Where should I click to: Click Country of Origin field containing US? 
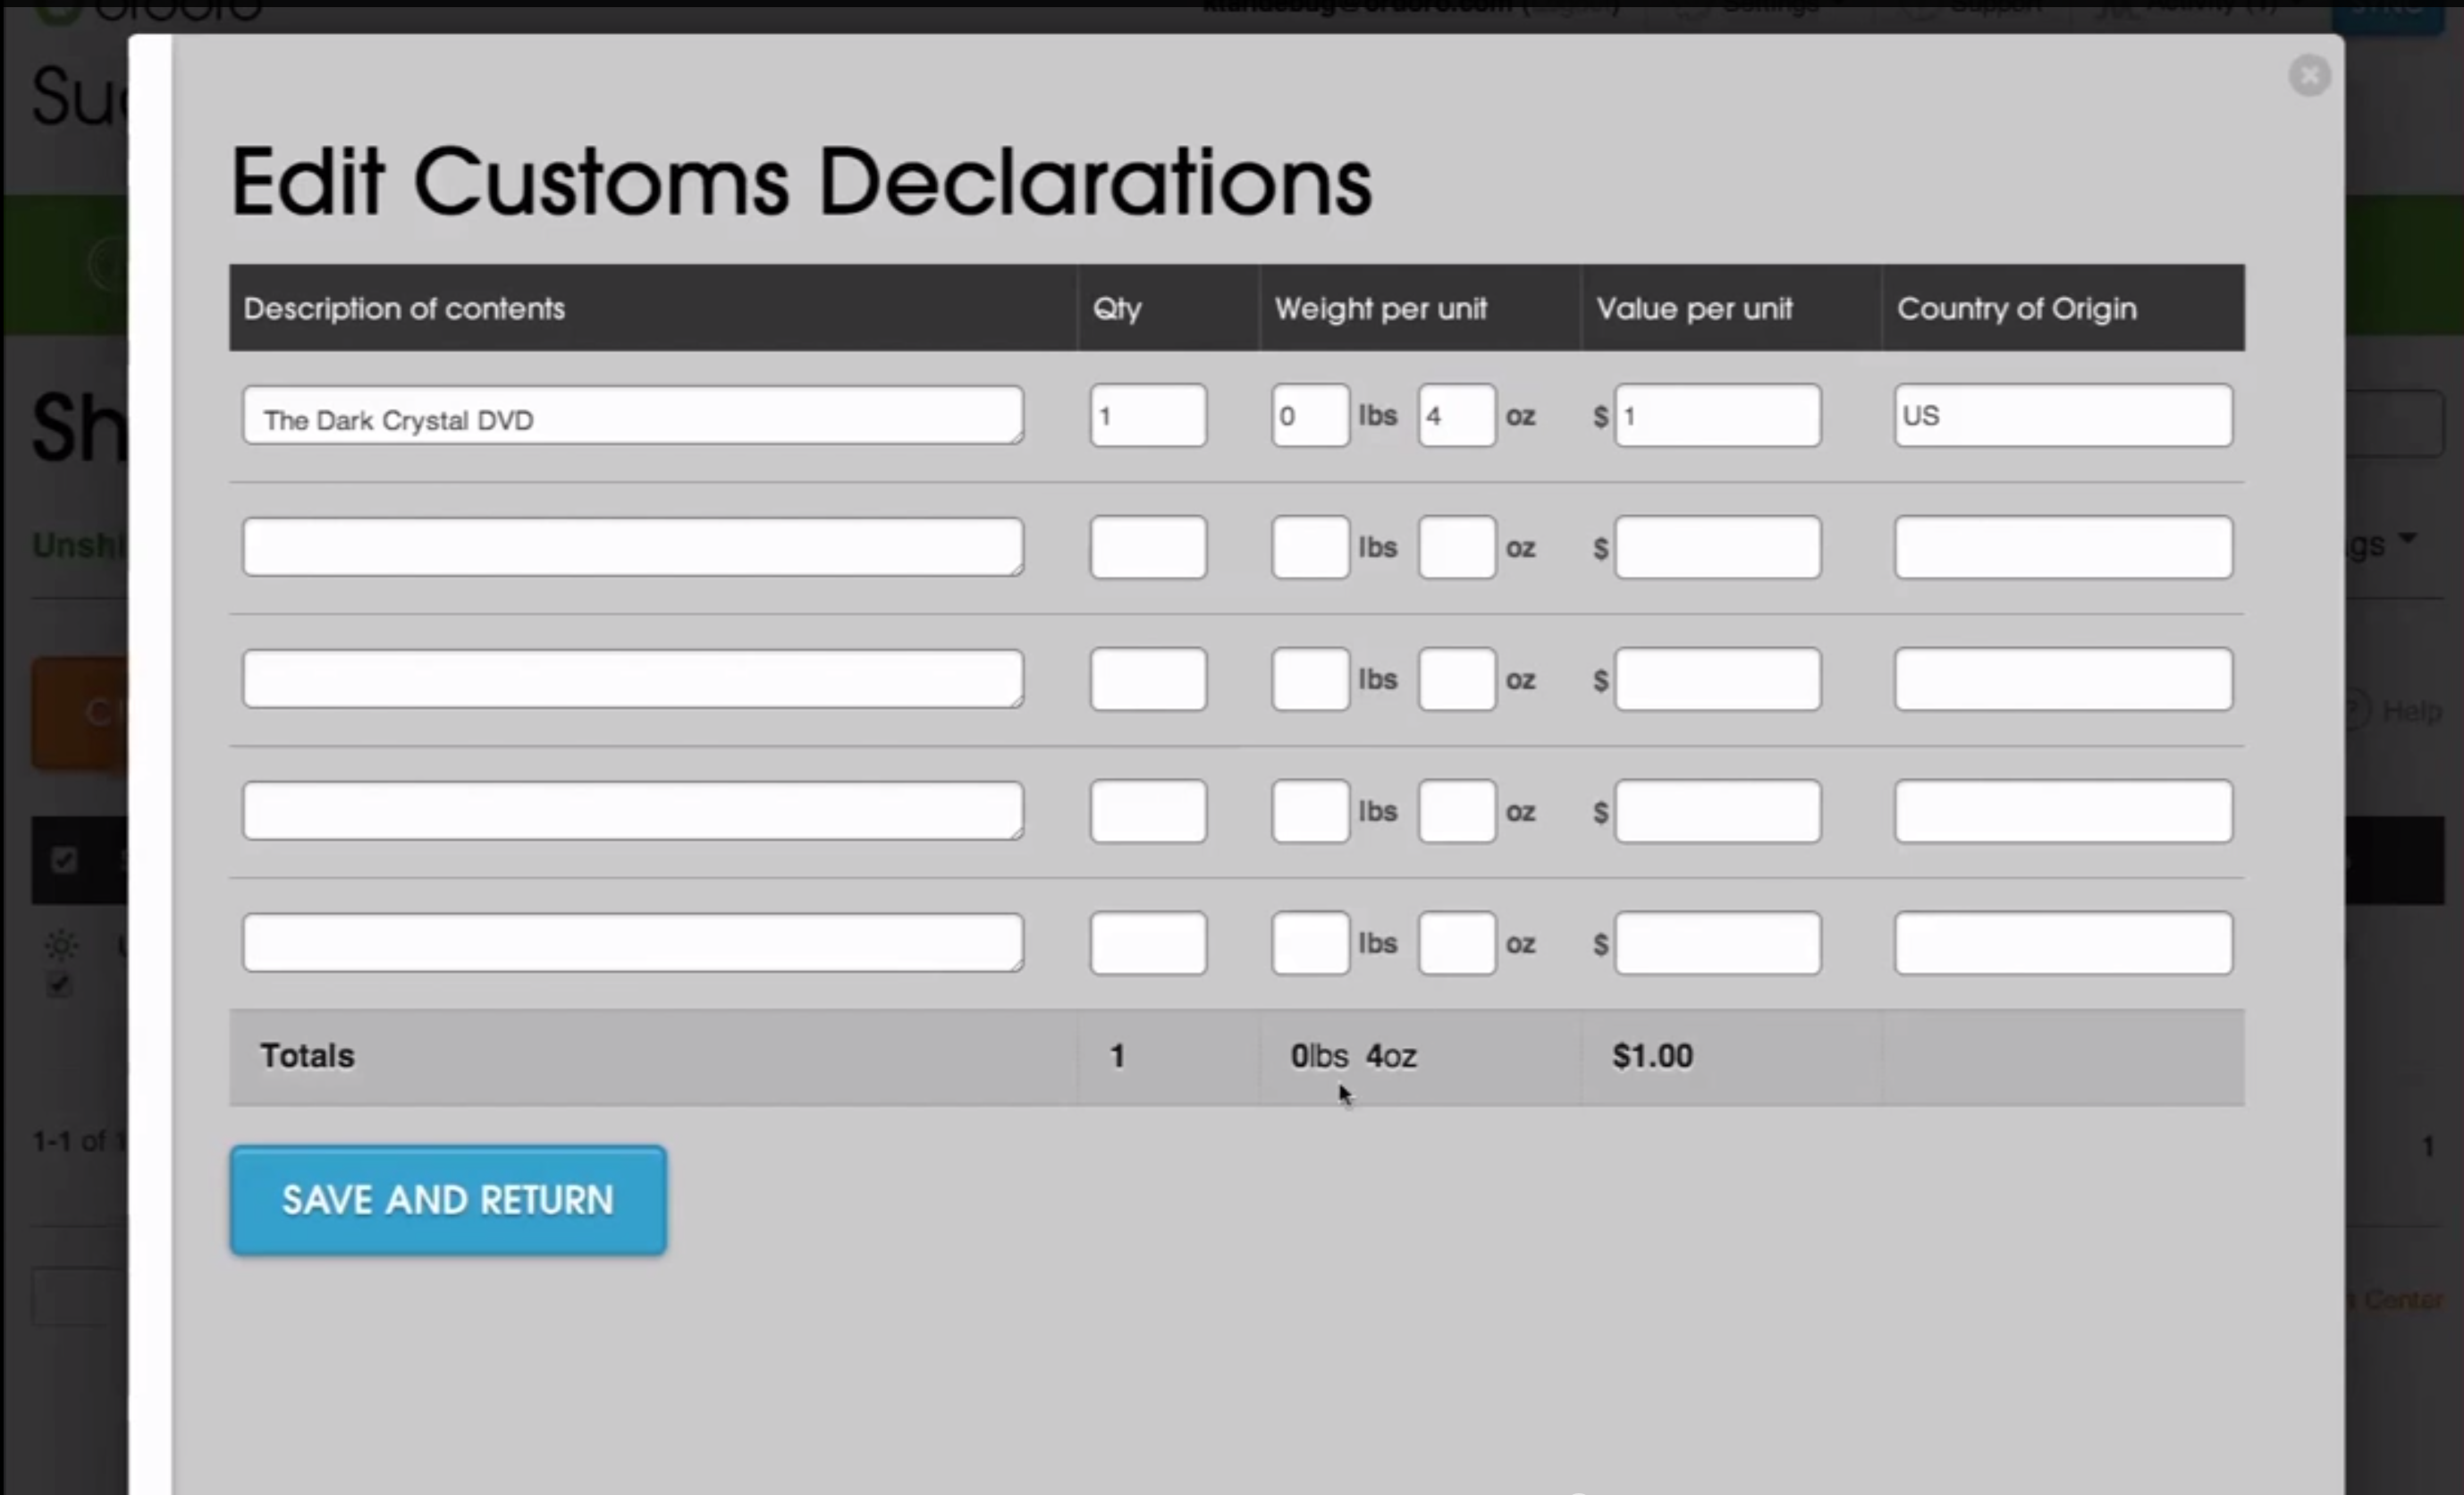tap(2062, 416)
